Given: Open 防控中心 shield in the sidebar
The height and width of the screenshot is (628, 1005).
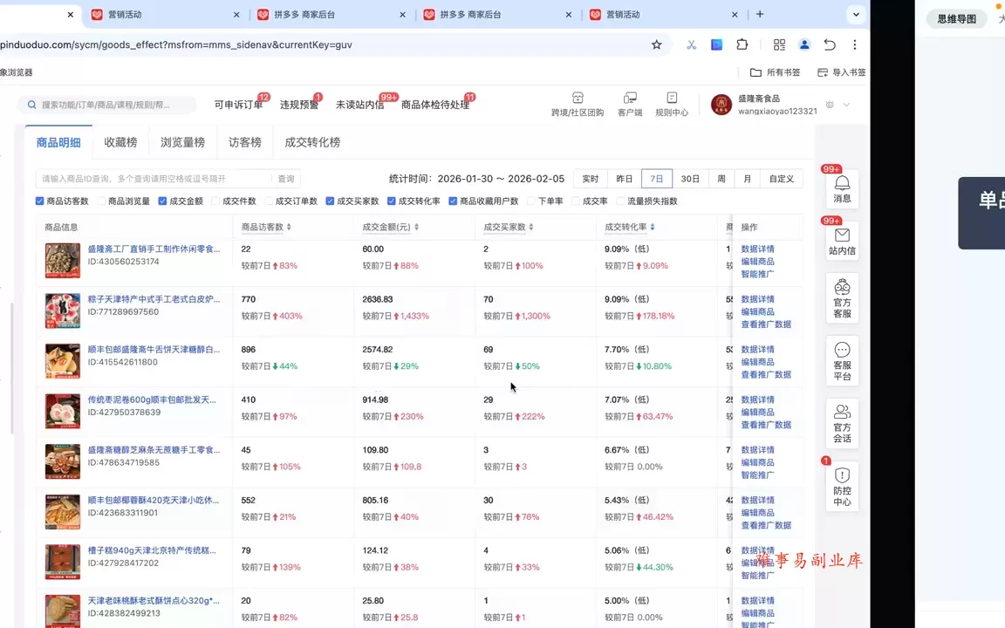Looking at the screenshot, I should click(842, 487).
